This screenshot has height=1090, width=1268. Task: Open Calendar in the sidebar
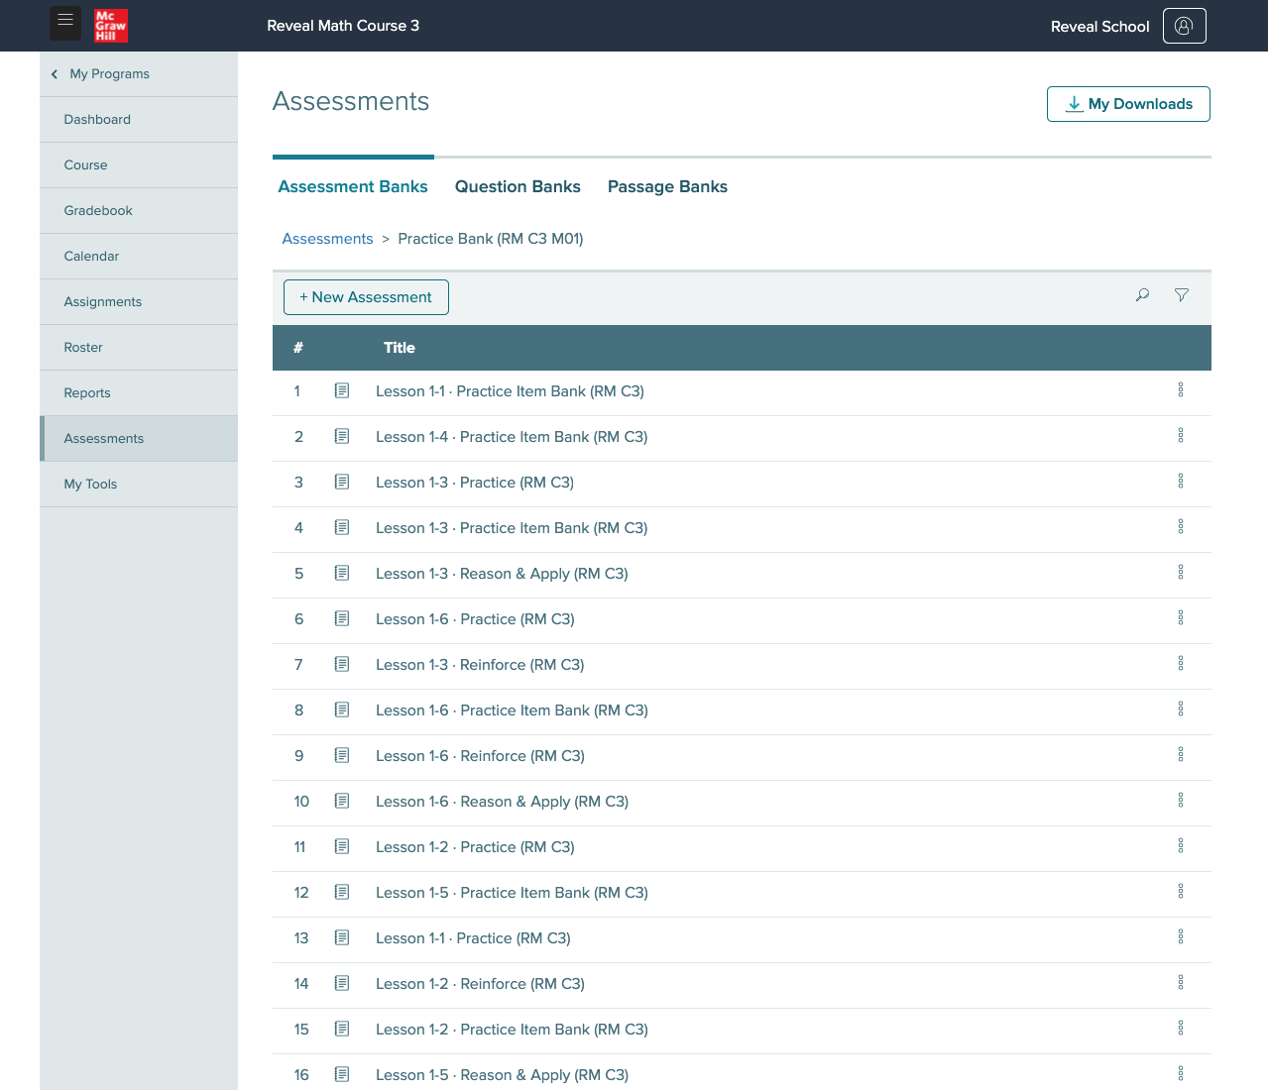tap(139, 257)
